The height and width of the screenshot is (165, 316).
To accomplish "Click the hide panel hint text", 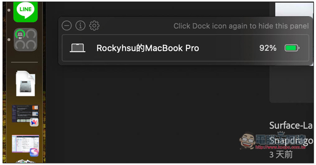I will click(x=241, y=26).
